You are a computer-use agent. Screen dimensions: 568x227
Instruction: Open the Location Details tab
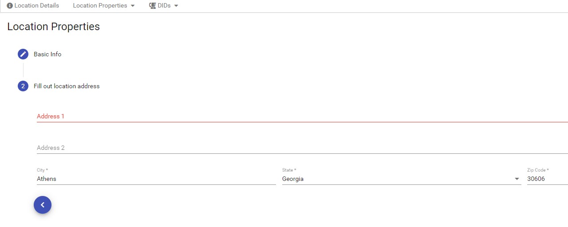33,6
